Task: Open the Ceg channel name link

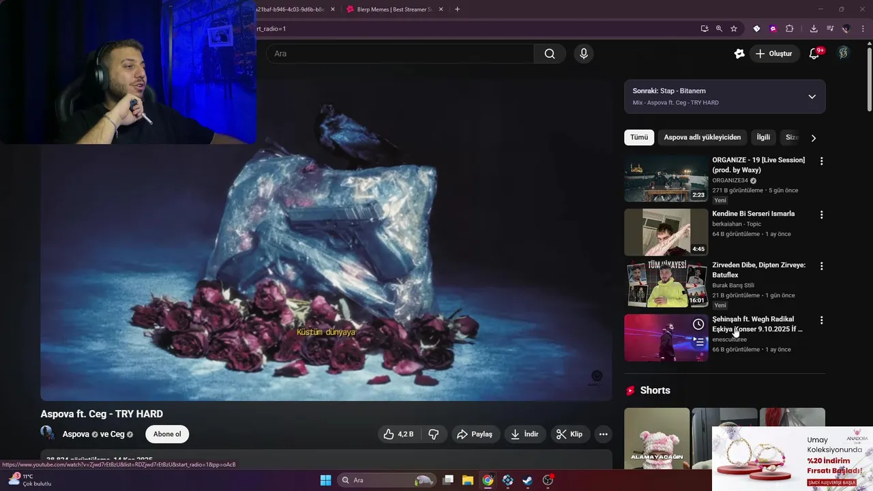Action: [117, 434]
